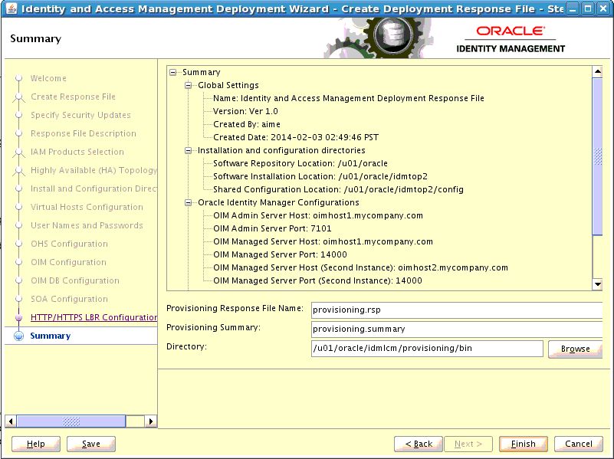Select Install and Configuration Directories step
This screenshot has width=614, height=459.
(x=94, y=189)
